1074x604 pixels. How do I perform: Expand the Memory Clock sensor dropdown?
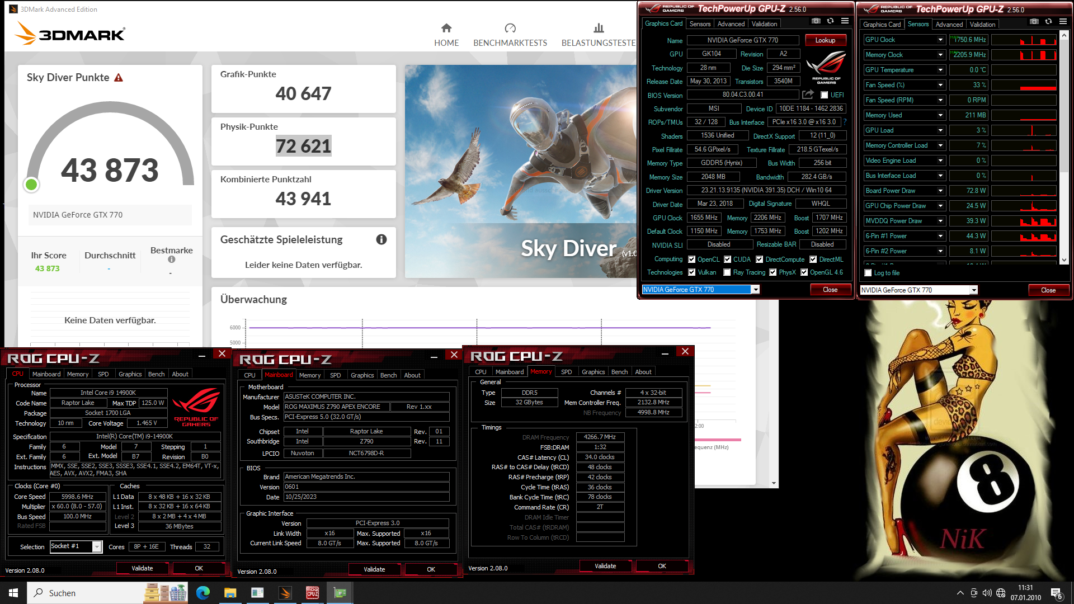tap(940, 55)
